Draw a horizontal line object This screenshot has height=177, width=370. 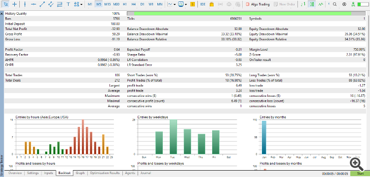(x=34, y=4)
